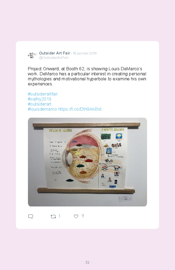
Task: Open the #louisdemarco hashtag
Action: point(42,109)
